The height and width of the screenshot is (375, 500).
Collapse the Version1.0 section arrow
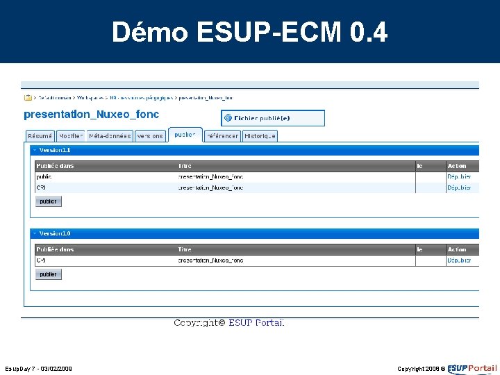(35, 233)
